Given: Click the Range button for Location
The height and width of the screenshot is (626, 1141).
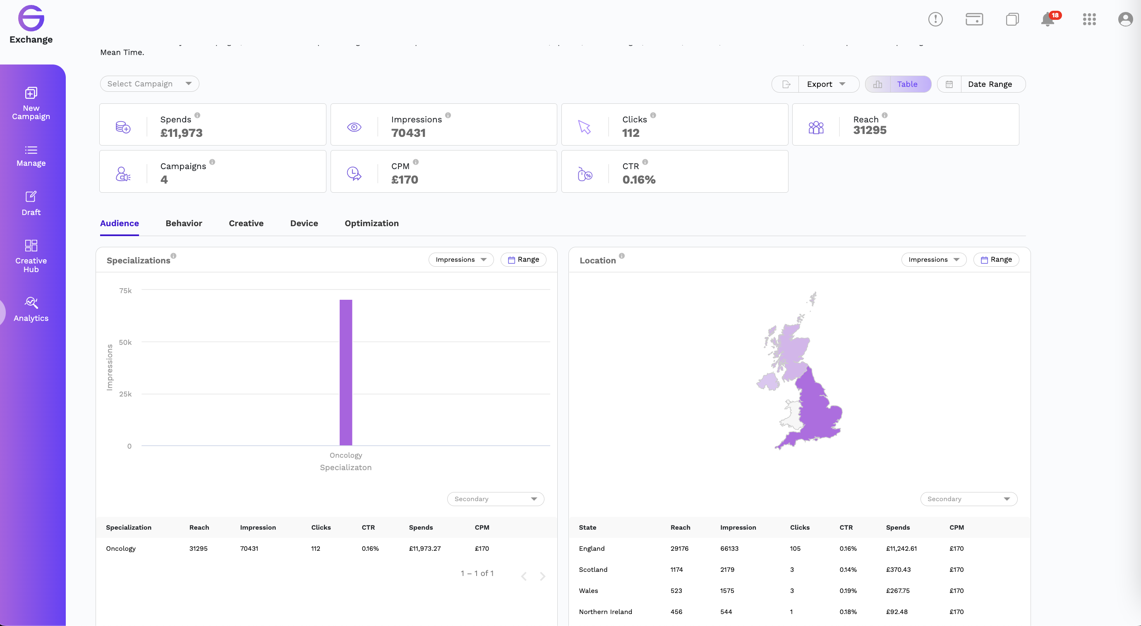Looking at the screenshot, I should click(996, 259).
